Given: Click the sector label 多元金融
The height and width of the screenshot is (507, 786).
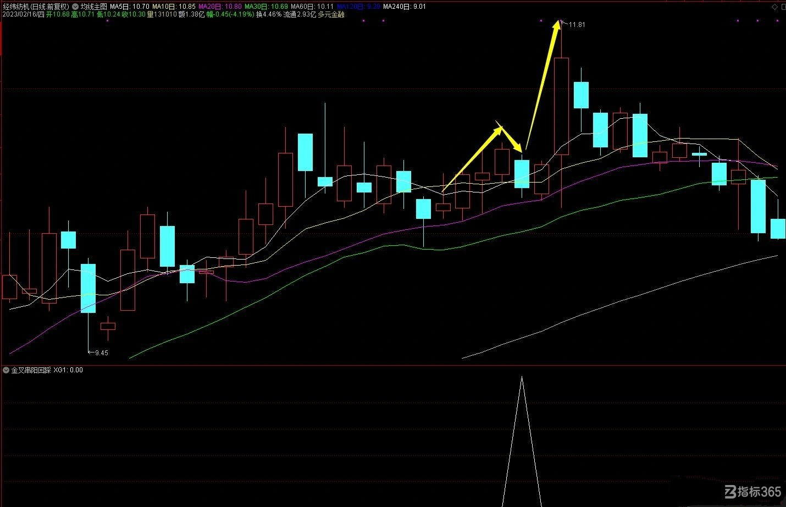Looking at the screenshot, I should coord(331,14).
